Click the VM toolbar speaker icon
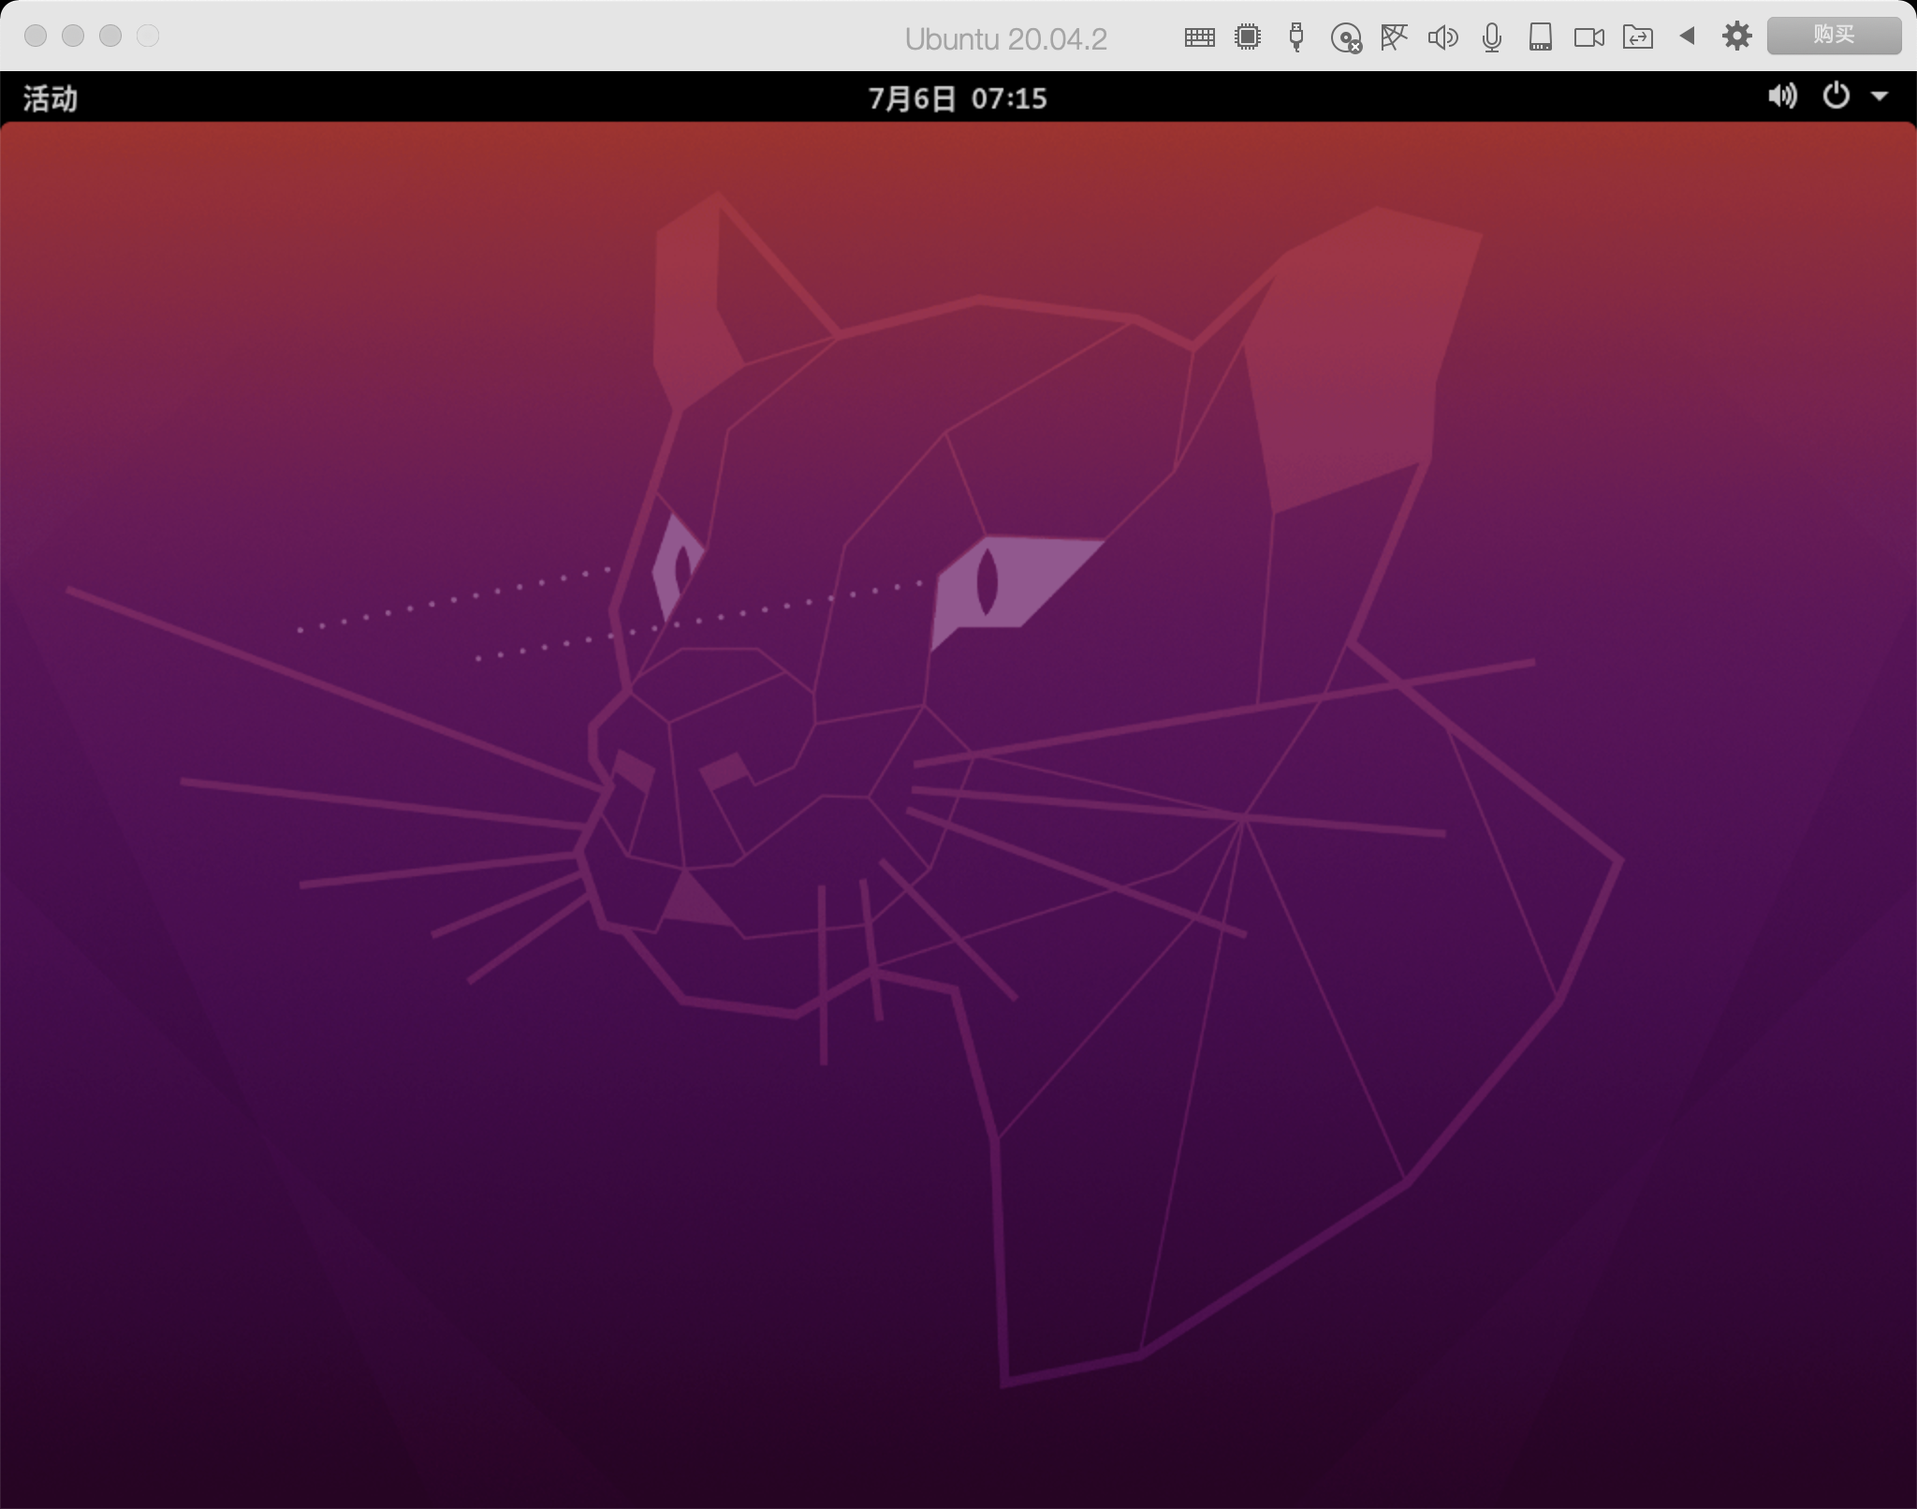 1442,37
